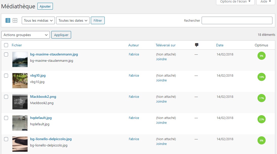This screenshot has width=277, height=154.
Task: Open the Actions groupées dropdown
Action: coord(26,35)
